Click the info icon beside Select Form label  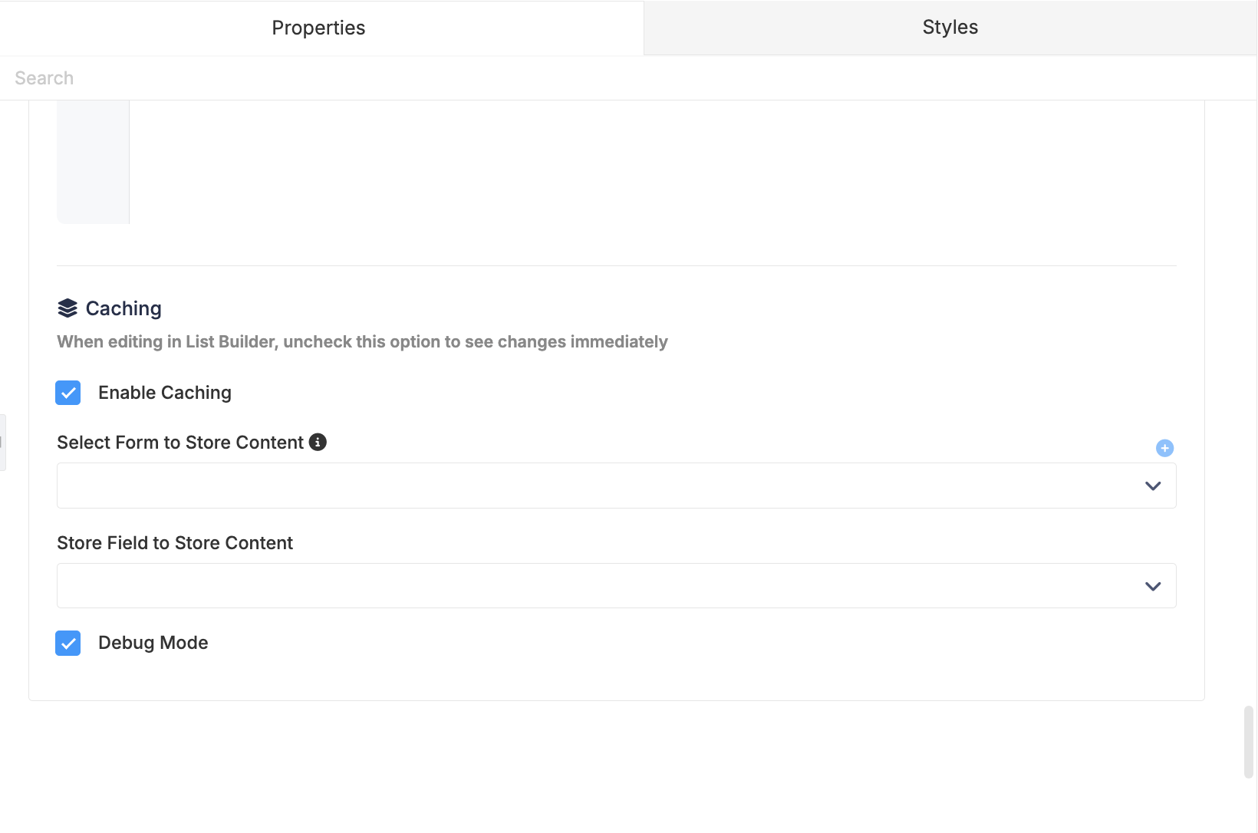pos(318,442)
